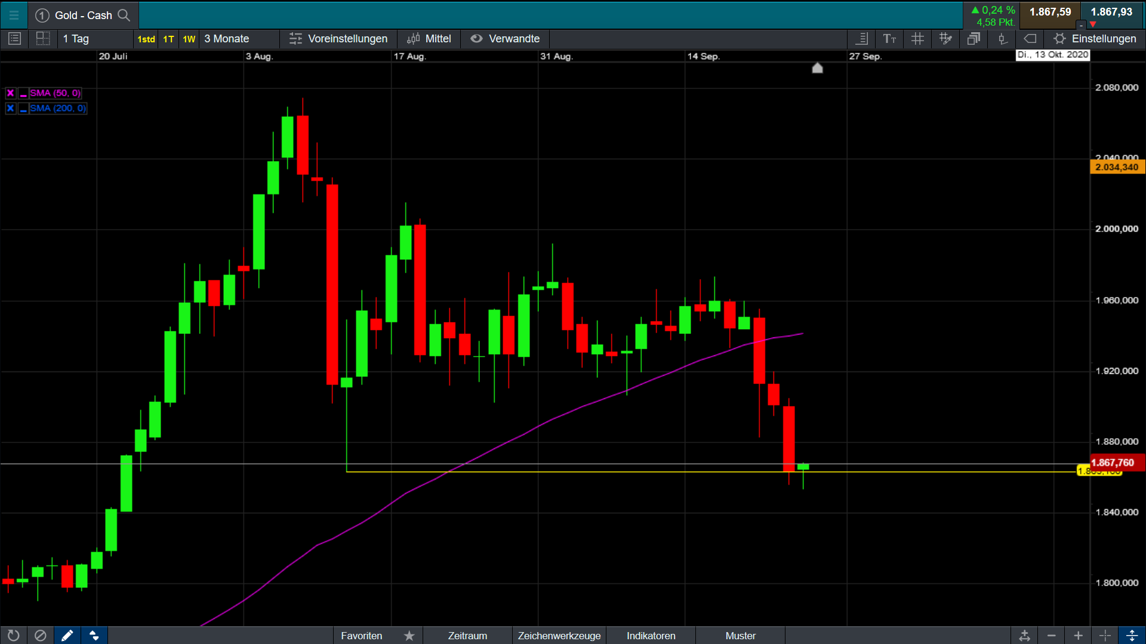Open the Indikatoren tab
Viewport: 1146px width, 644px height.
tap(651, 636)
